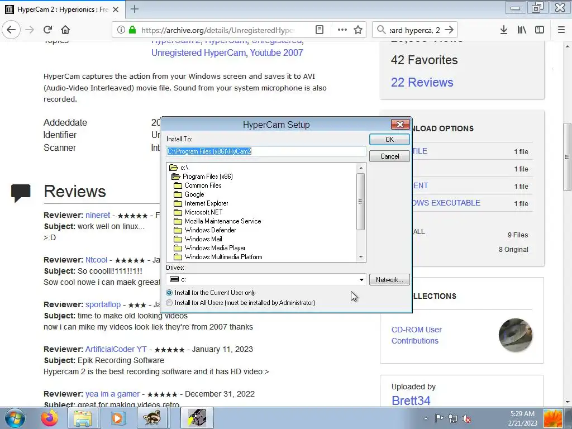Select the Mozilla Maintenance Service folder
The width and height of the screenshot is (572, 429).
217,221
